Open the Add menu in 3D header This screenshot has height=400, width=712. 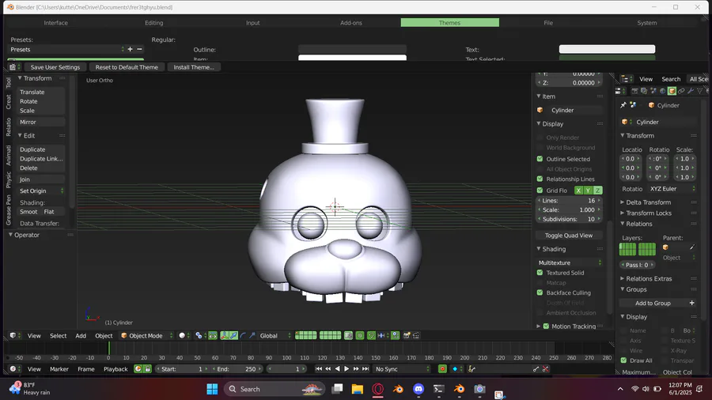point(81,336)
